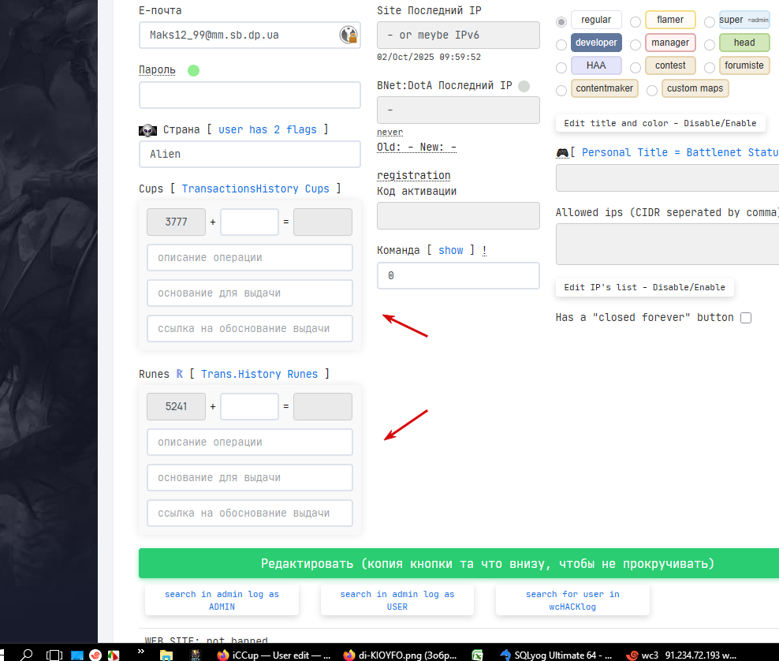Click search for user in wcHACKlog
779x661 pixels.
[572, 600]
